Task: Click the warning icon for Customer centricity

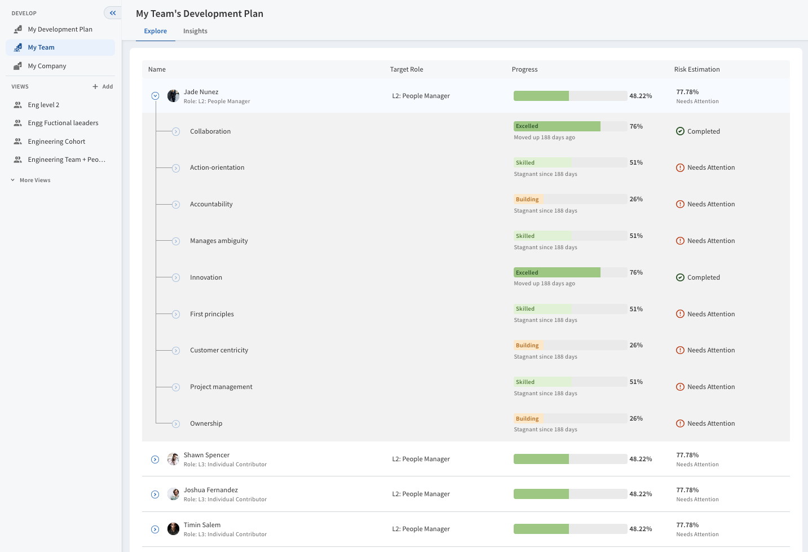Action: (x=680, y=350)
